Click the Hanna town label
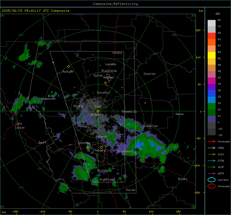Image resolution: width=231 pixels, height=215 pixels. point(179,114)
